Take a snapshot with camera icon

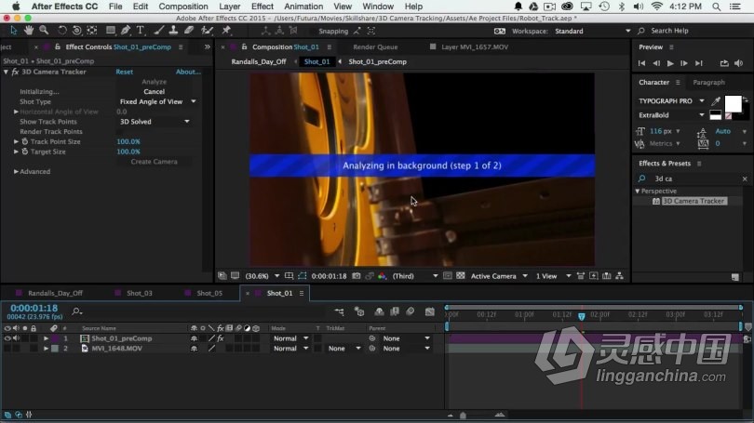[357, 276]
